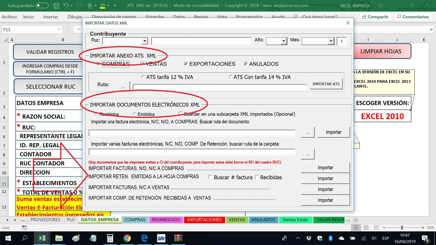Click the Undo arrow icon

[x=66, y=6]
